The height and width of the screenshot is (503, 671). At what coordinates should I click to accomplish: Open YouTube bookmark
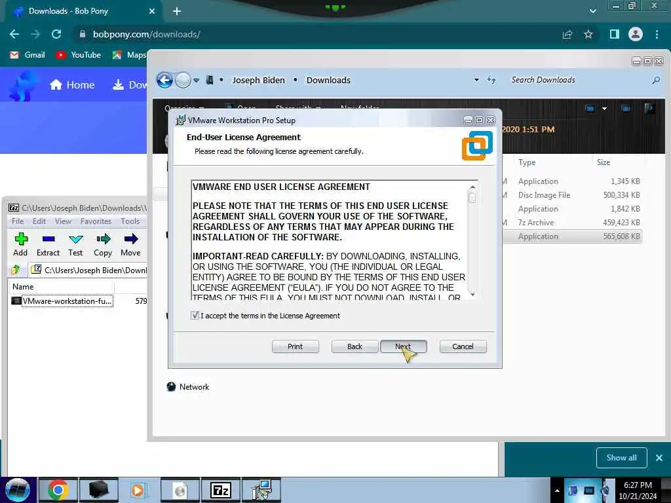79,55
